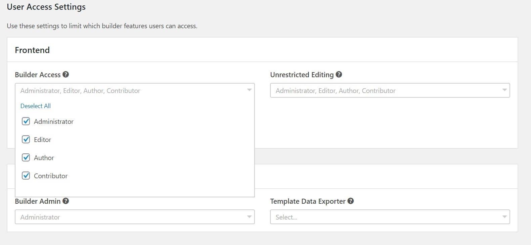The width and height of the screenshot is (531, 245).
Task: Click the Author option text
Action: pyautogui.click(x=44, y=158)
